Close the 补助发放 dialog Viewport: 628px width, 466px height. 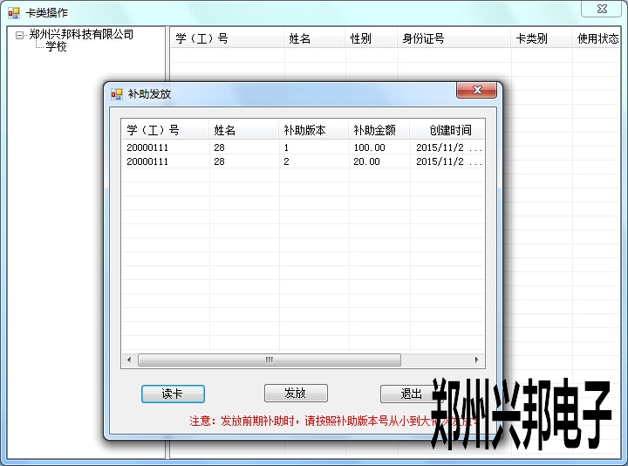(x=476, y=91)
